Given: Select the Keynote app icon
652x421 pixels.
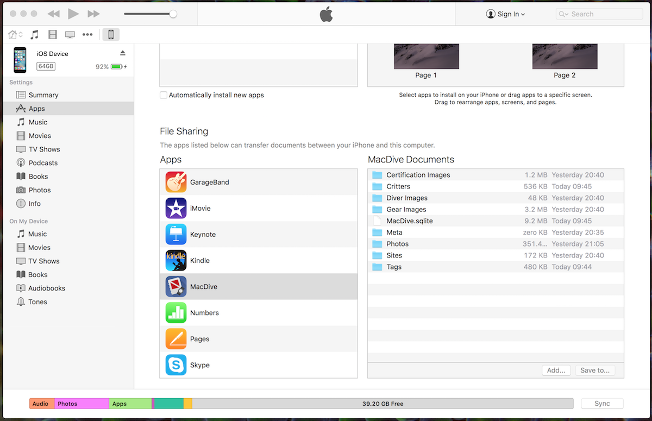Looking at the screenshot, I should click(x=176, y=234).
